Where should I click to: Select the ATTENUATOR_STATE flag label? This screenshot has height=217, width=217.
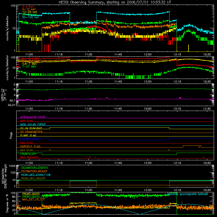click(33, 117)
